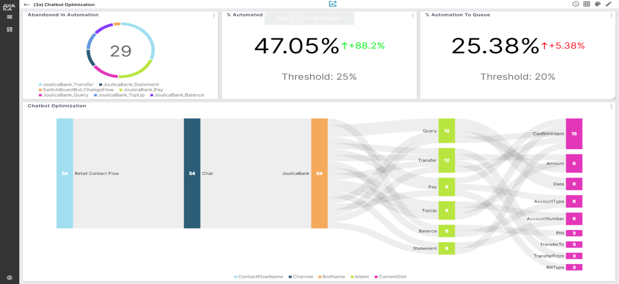This screenshot has width=619, height=284.
Task: Edit the dashboard with the pencil icon
Action: click(609, 4)
